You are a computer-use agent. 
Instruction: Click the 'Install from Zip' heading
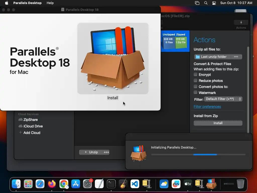[x=206, y=116]
